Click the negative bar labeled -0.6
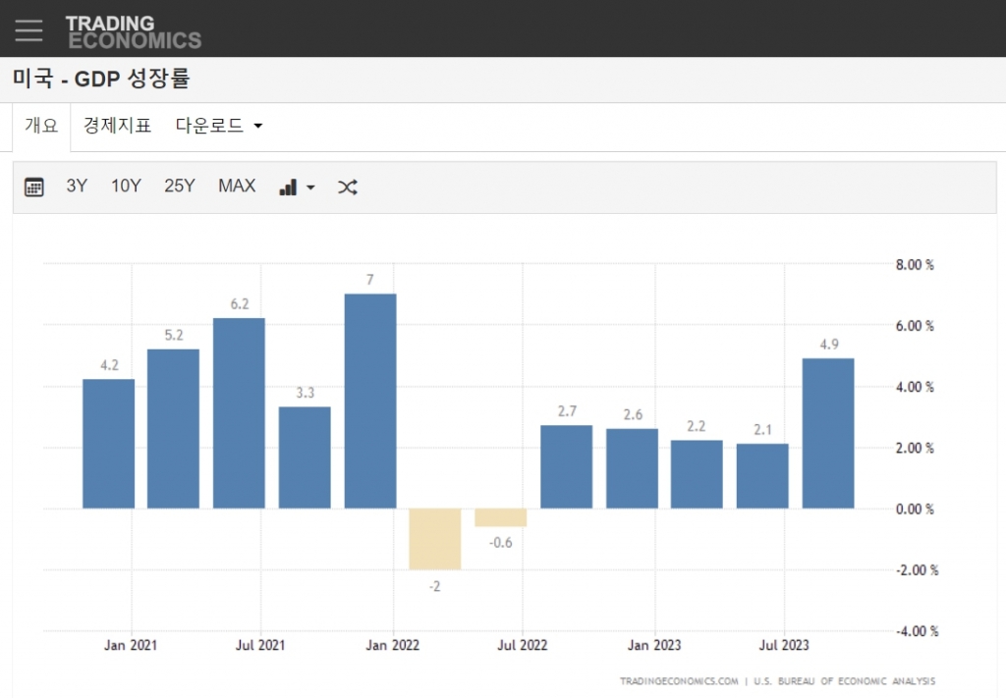 click(x=501, y=517)
